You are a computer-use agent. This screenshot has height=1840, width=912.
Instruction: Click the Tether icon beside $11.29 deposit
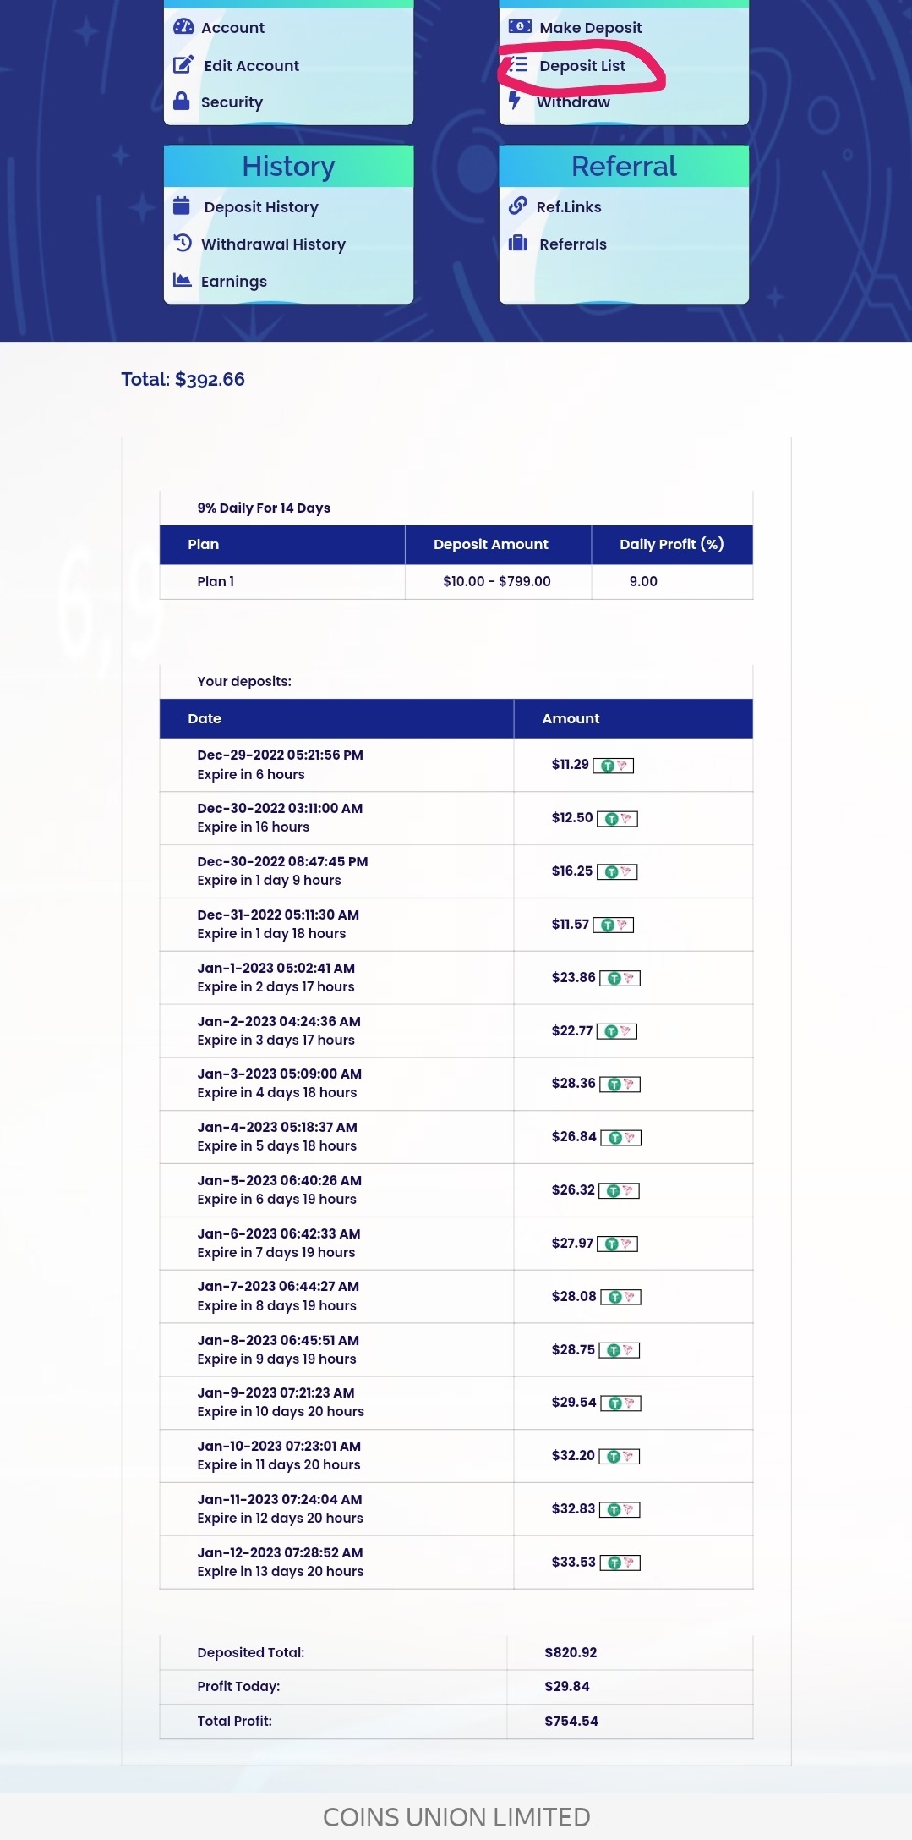(x=608, y=766)
